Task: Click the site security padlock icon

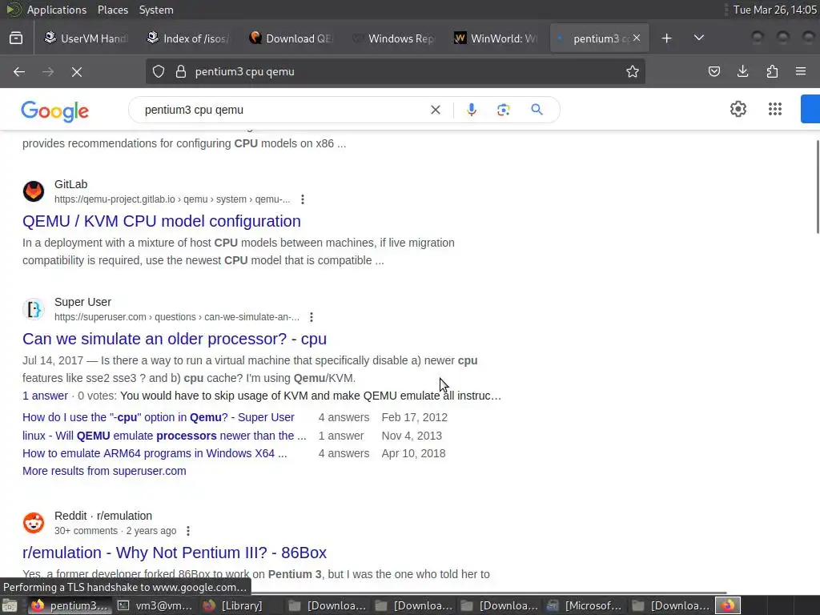Action: [x=181, y=71]
